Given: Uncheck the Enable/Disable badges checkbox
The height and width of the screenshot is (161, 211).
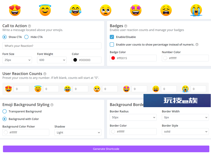Looking at the screenshot, I should pyautogui.click(x=112, y=37).
